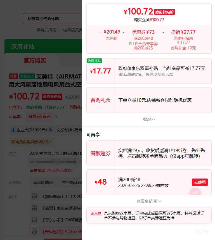Click the 可再享 section heading

click(93, 135)
